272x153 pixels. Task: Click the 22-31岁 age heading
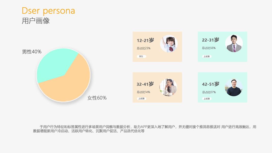(211, 40)
